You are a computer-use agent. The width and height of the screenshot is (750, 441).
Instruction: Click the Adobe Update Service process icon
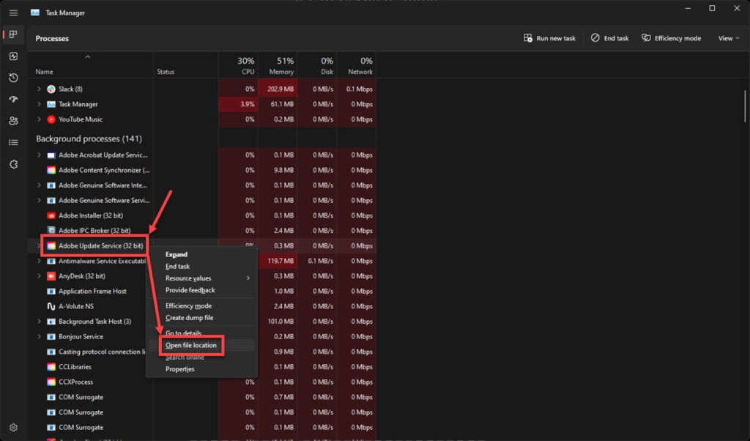[51, 246]
